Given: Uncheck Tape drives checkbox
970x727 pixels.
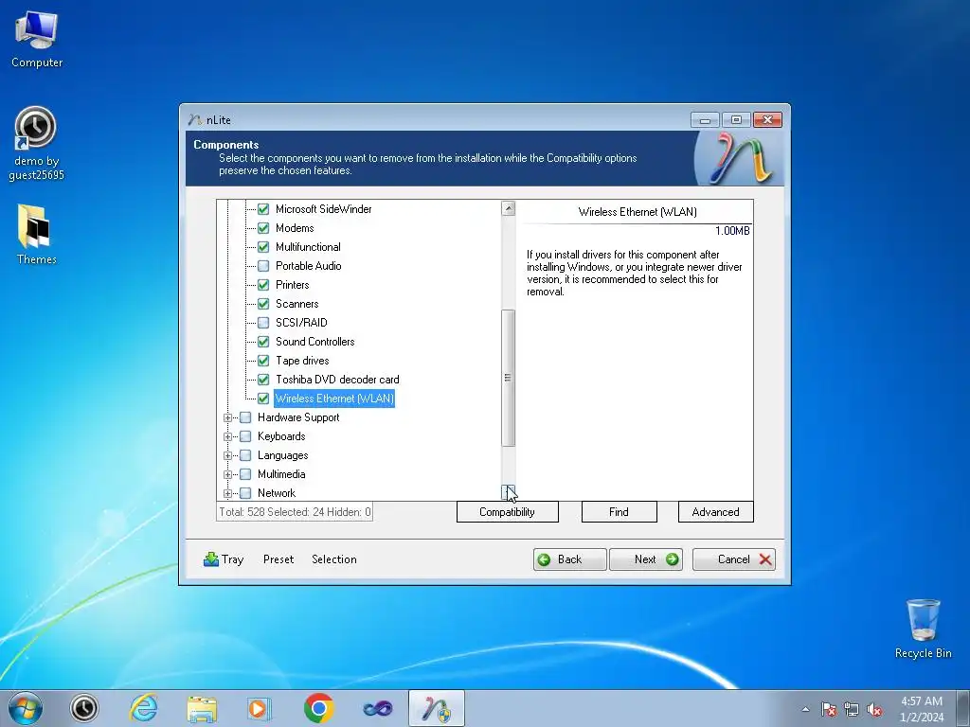Looking at the screenshot, I should click(263, 361).
